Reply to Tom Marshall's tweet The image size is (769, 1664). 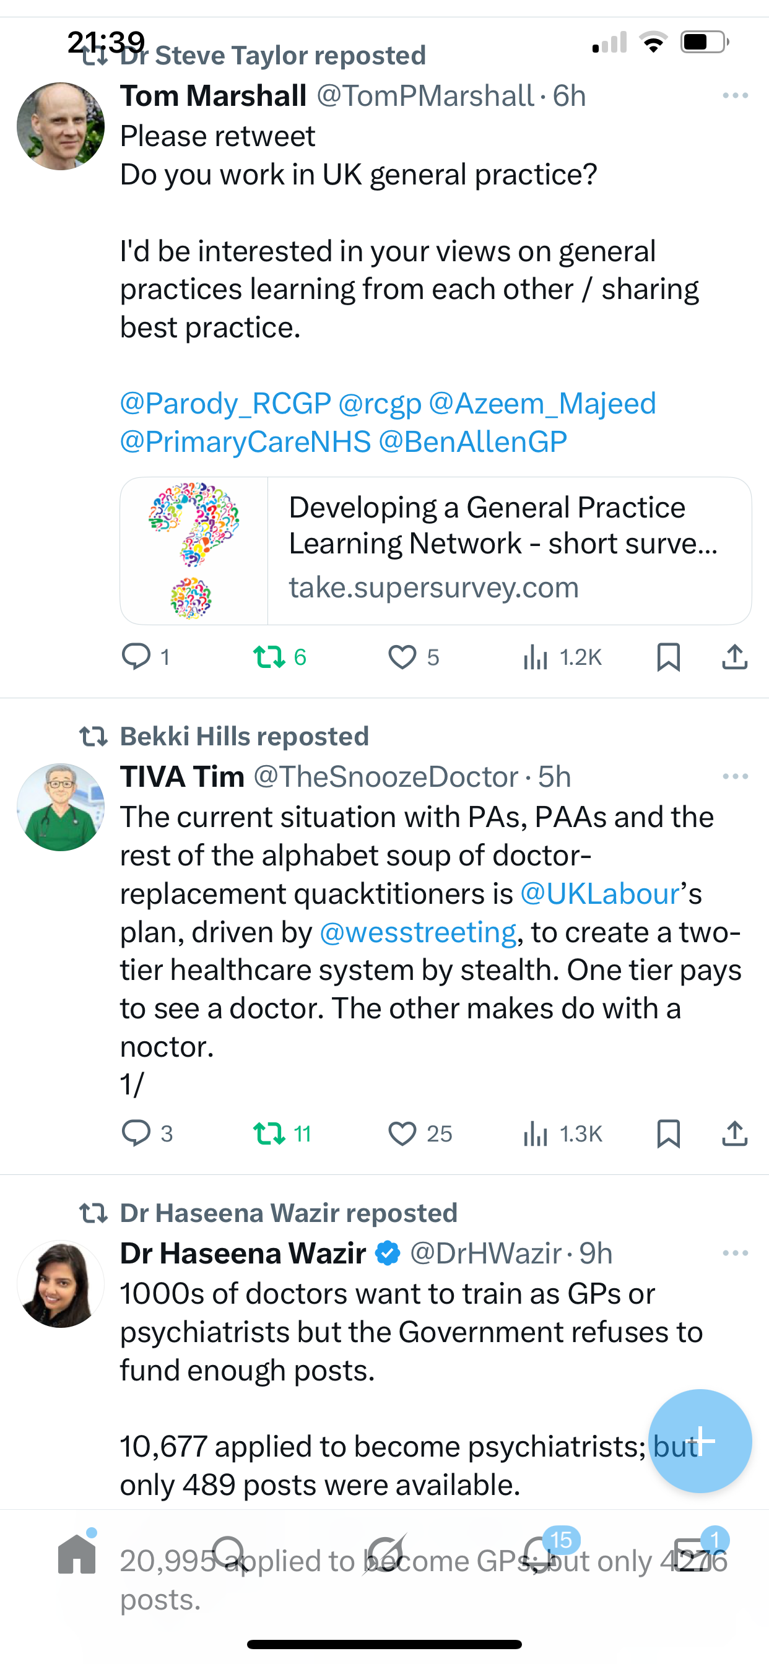click(136, 657)
